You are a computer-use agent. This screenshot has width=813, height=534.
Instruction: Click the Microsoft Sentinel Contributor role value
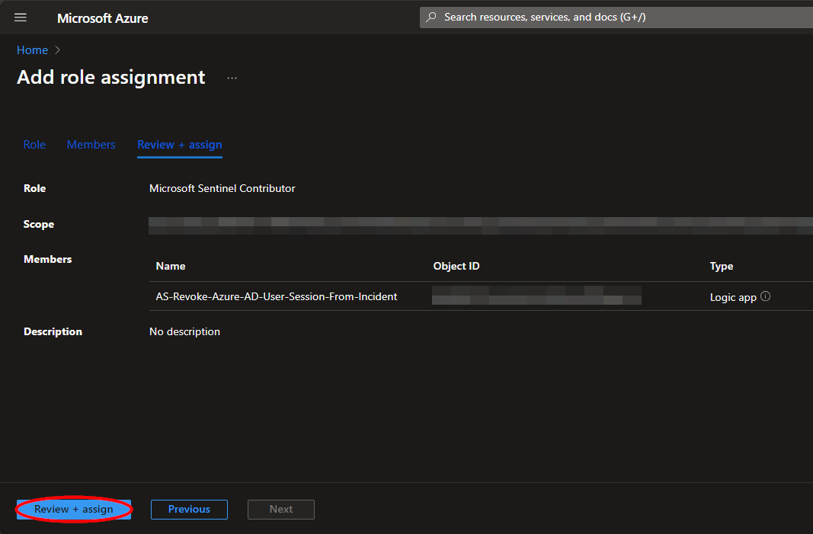click(222, 188)
